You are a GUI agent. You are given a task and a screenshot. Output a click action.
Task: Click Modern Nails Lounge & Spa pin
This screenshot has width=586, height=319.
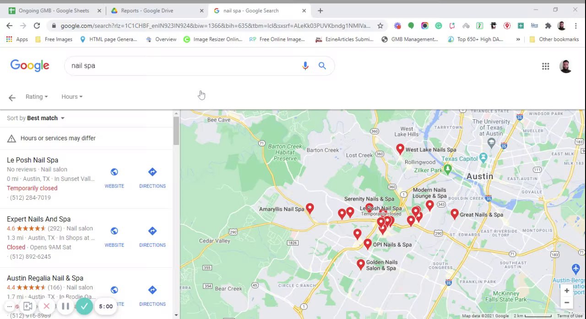(429, 206)
